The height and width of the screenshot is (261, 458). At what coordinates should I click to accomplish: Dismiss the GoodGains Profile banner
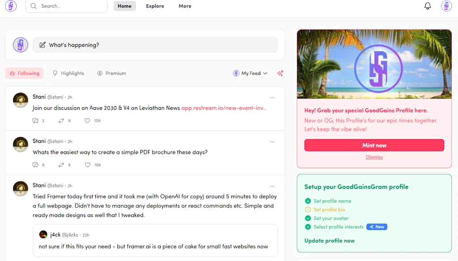[x=374, y=157]
